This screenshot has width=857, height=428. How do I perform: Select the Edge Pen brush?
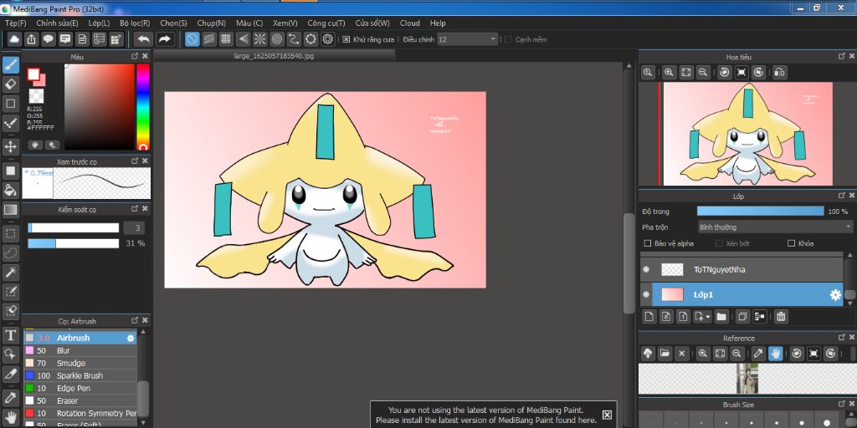(80, 388)
